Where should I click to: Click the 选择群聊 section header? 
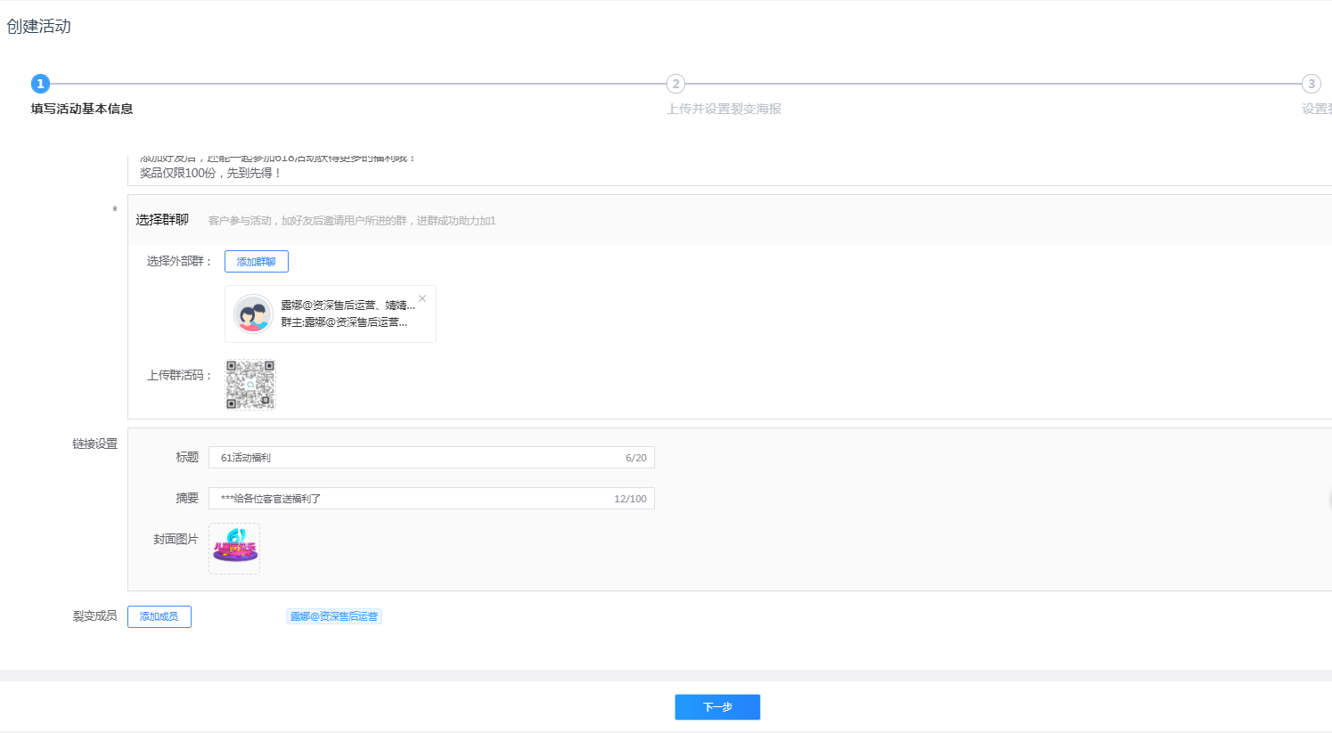162,220
